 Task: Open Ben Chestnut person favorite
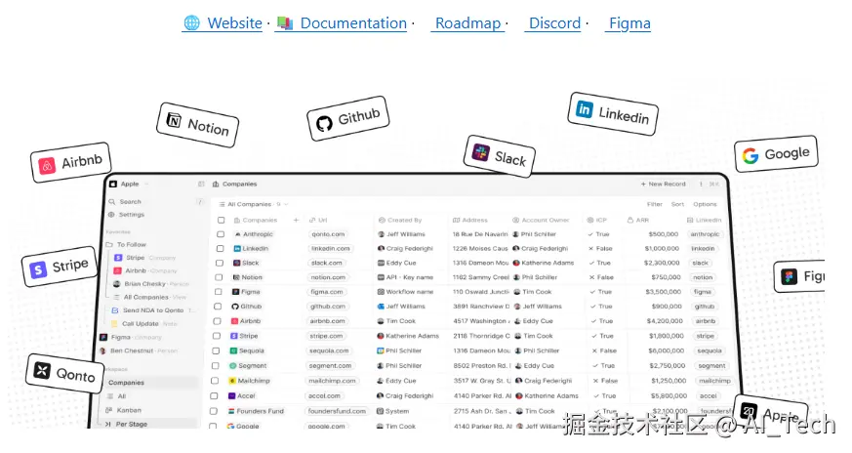tap(139, 350)
